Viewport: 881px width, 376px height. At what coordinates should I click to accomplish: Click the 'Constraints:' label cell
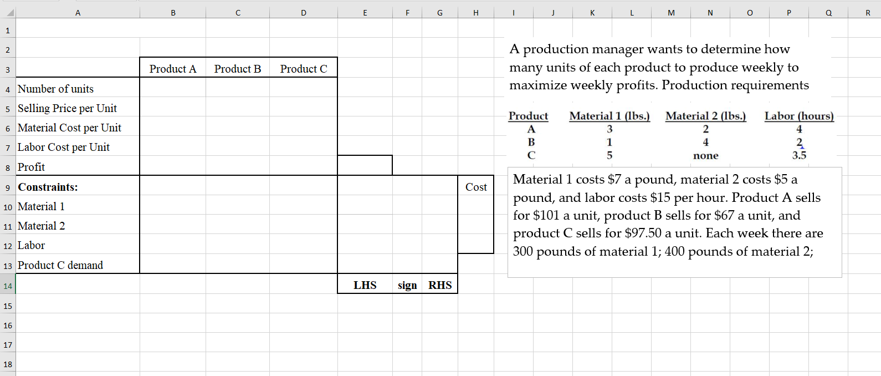tap(78, 186)
